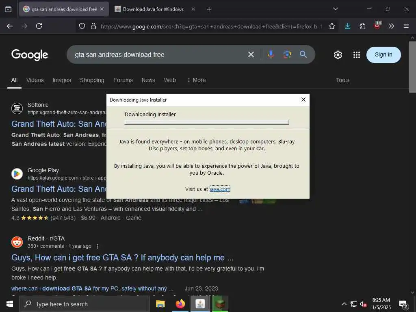Image resolution: width=416 pixels, height=312 pixels.
Task: Select the News search filter
Action: tap(148, 80)
